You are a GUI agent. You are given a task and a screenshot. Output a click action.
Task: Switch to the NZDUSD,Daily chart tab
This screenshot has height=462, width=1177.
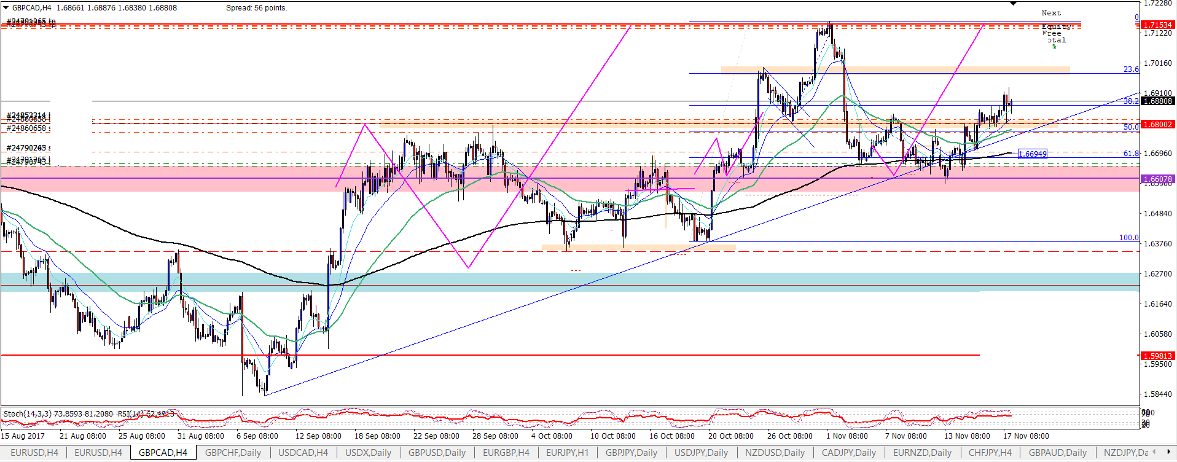pyautogui.click(x=775, y=453)
